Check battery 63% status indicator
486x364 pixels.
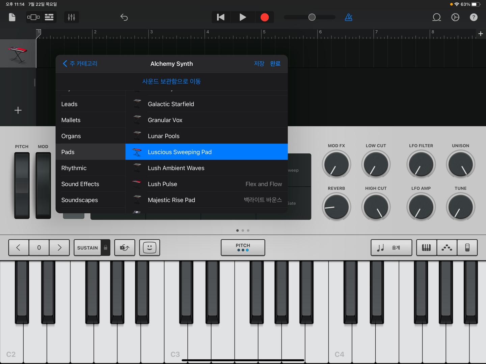click(x=470, y=4)
